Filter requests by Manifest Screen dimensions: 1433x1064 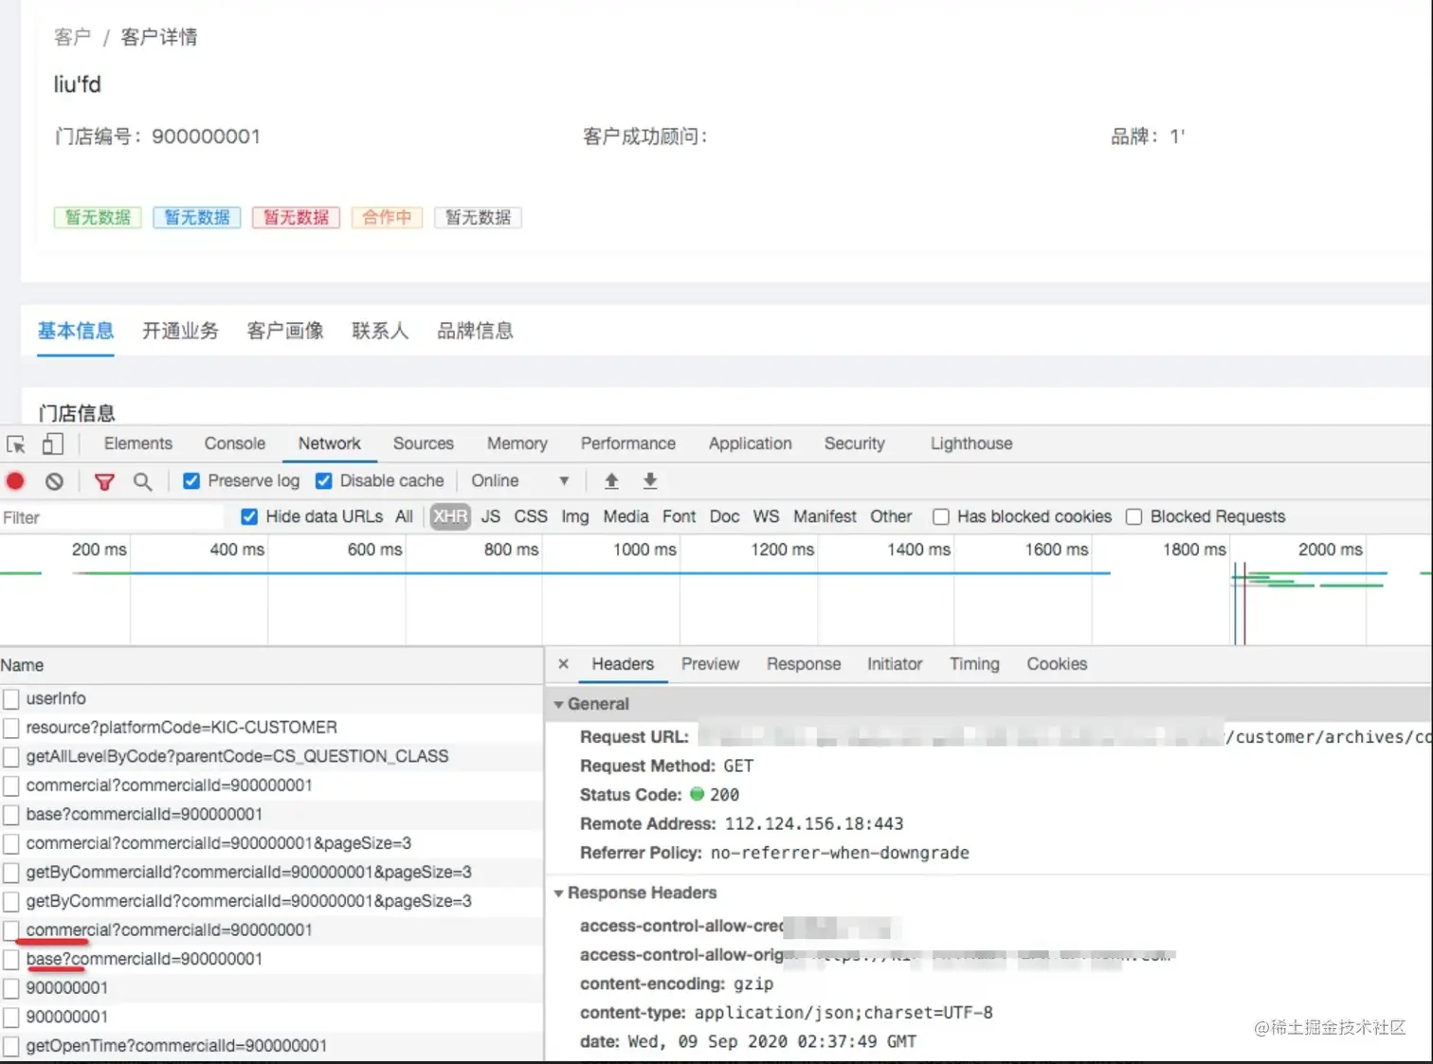pyautogui.click(x=825, y=516)
